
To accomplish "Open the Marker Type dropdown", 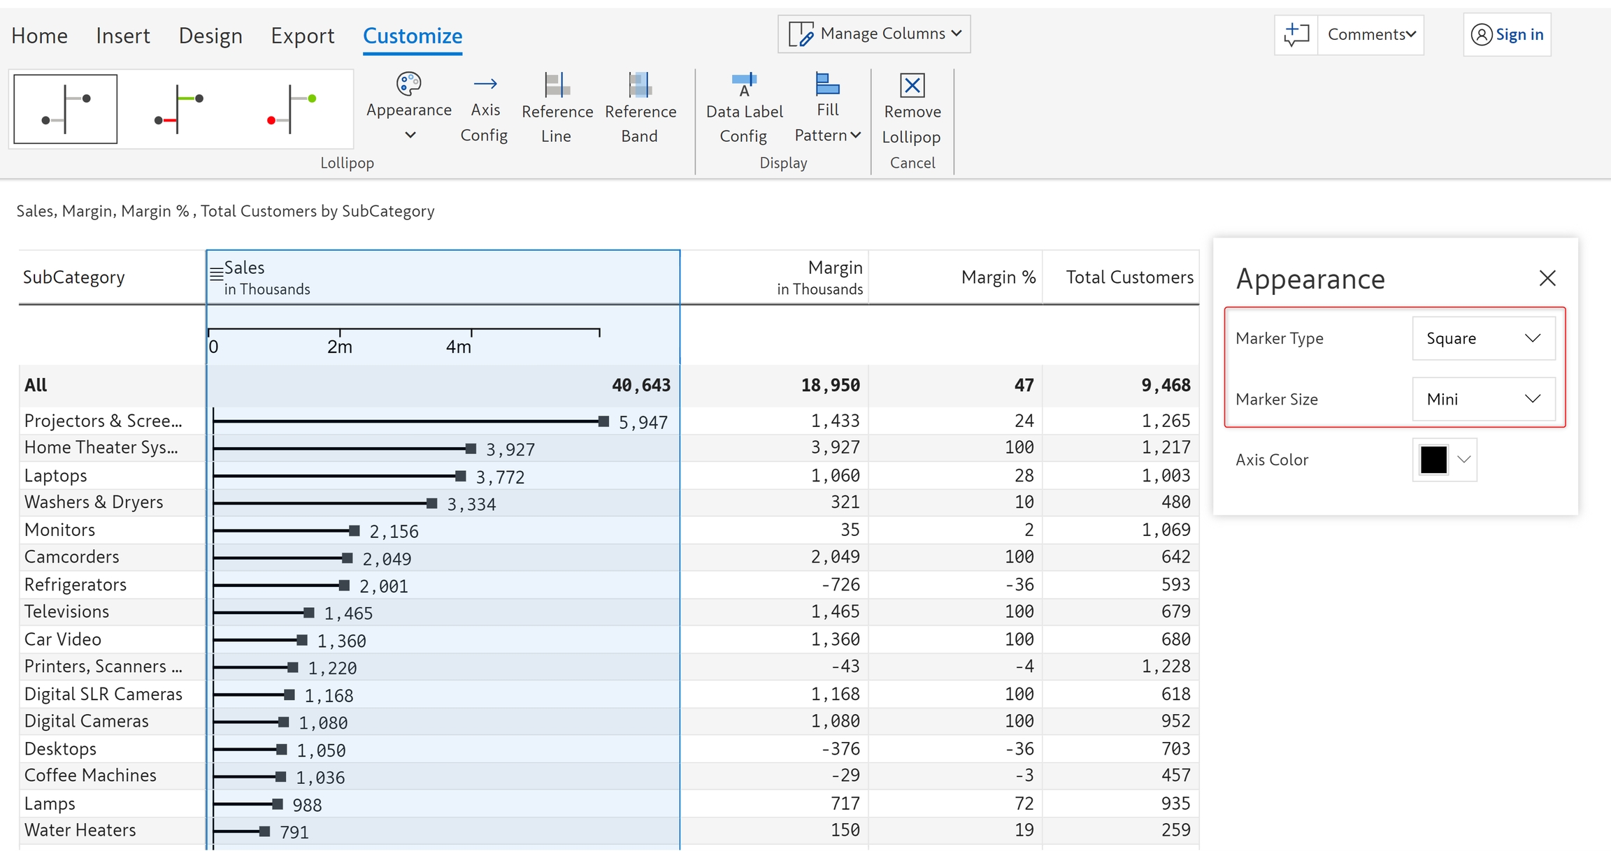I will (x=1483, y=338).
